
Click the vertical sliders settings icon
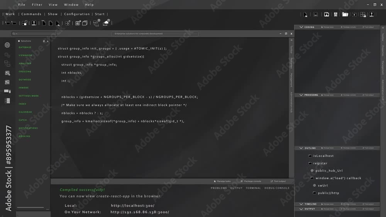[x=335, y=15]
